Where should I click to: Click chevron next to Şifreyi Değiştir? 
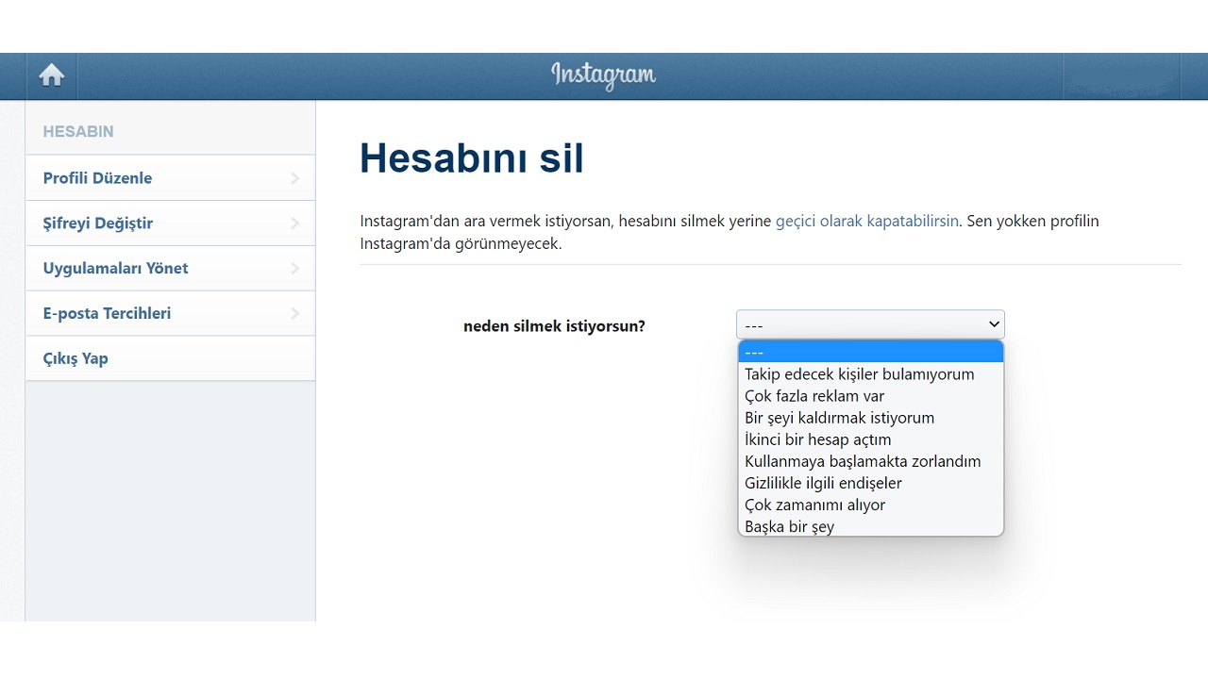coord(294,224)
